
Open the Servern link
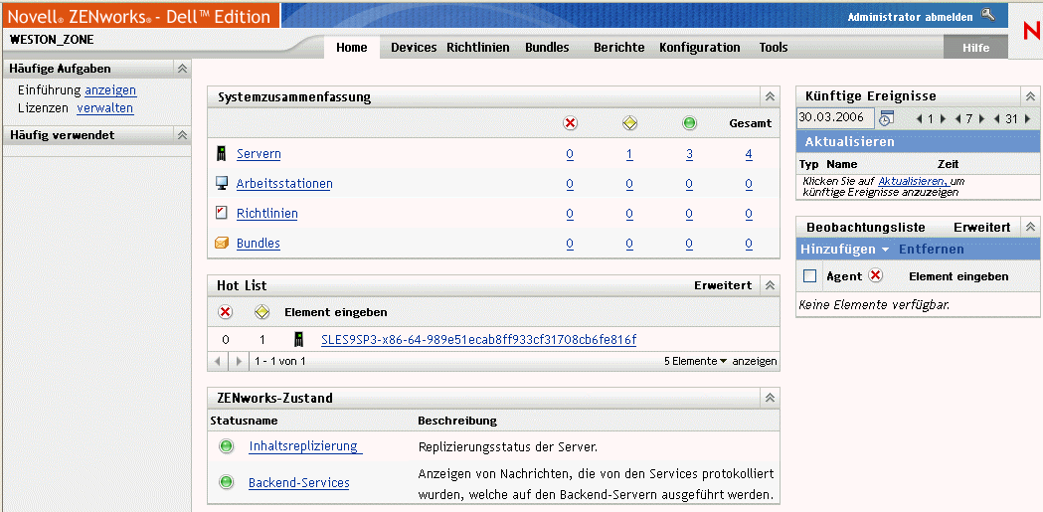259,154
